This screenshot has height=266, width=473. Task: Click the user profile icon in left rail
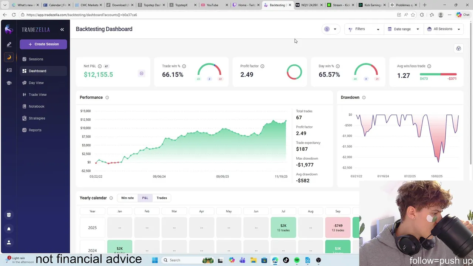(9, 242)
